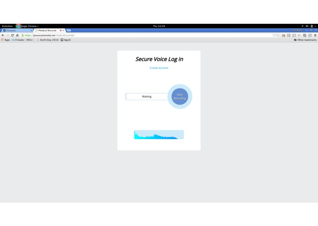
Task: Click the Waiting status field
Action: click(146, 97)
